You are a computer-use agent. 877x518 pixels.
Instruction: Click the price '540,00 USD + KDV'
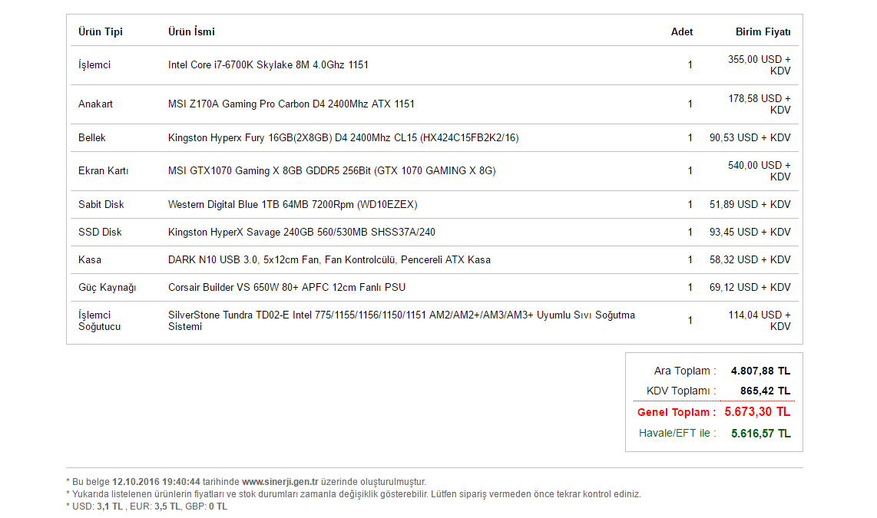pos(759,170)
